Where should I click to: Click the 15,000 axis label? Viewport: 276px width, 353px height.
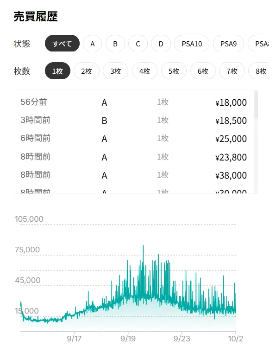[x=27, y=311]
